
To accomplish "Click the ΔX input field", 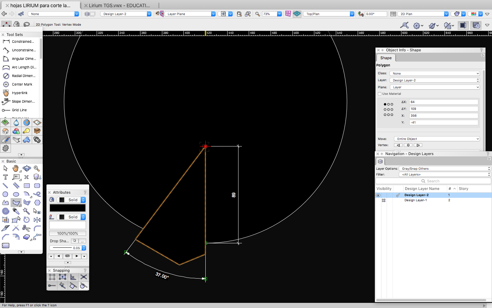I will tap(443, 102).
